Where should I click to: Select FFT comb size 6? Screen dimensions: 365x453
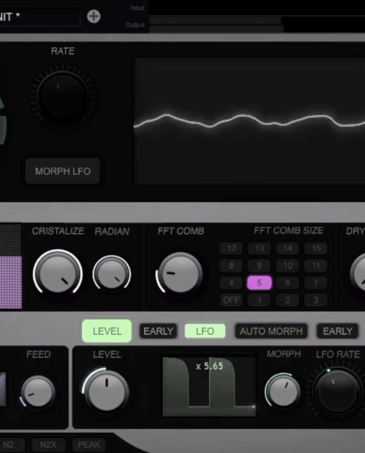(x=287, y=283)
